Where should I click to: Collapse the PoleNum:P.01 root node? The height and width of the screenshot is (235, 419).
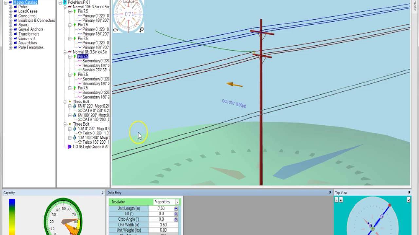(60, 2)
